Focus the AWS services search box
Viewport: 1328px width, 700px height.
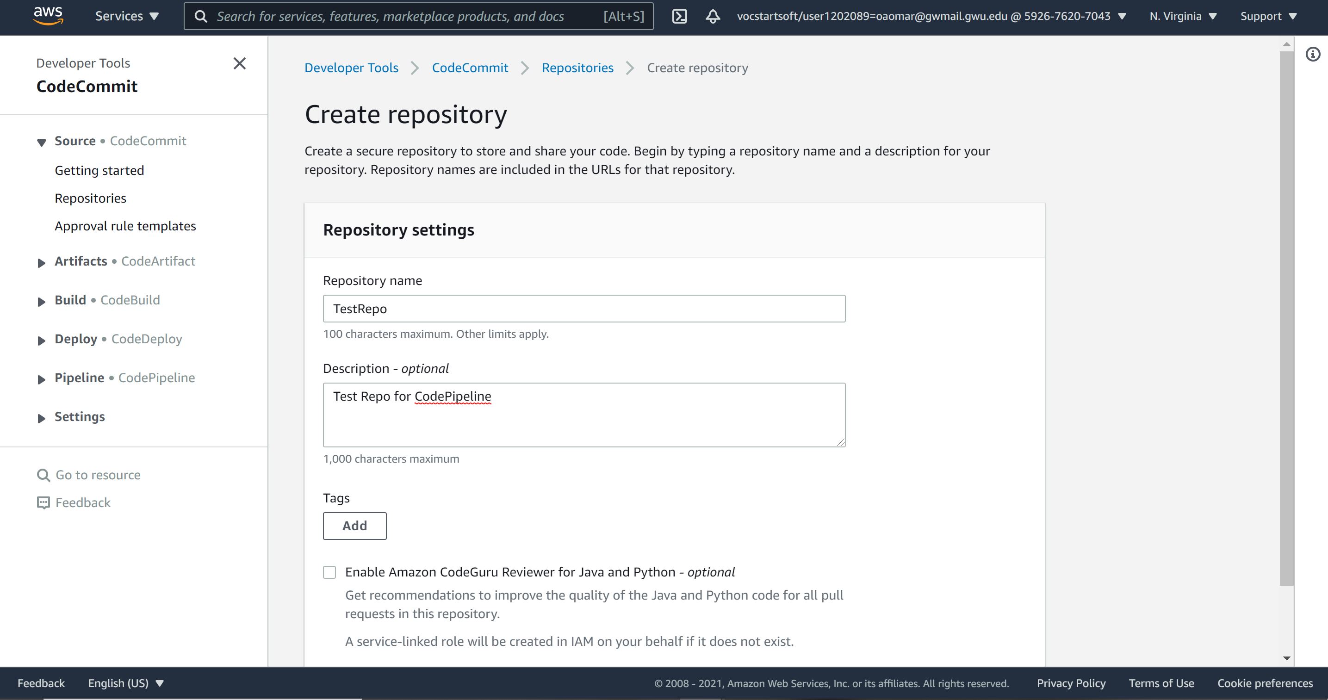(x=419, y=17)
